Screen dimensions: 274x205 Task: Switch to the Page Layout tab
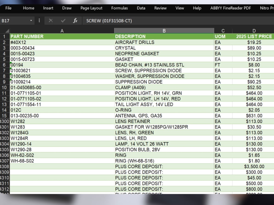92,8
